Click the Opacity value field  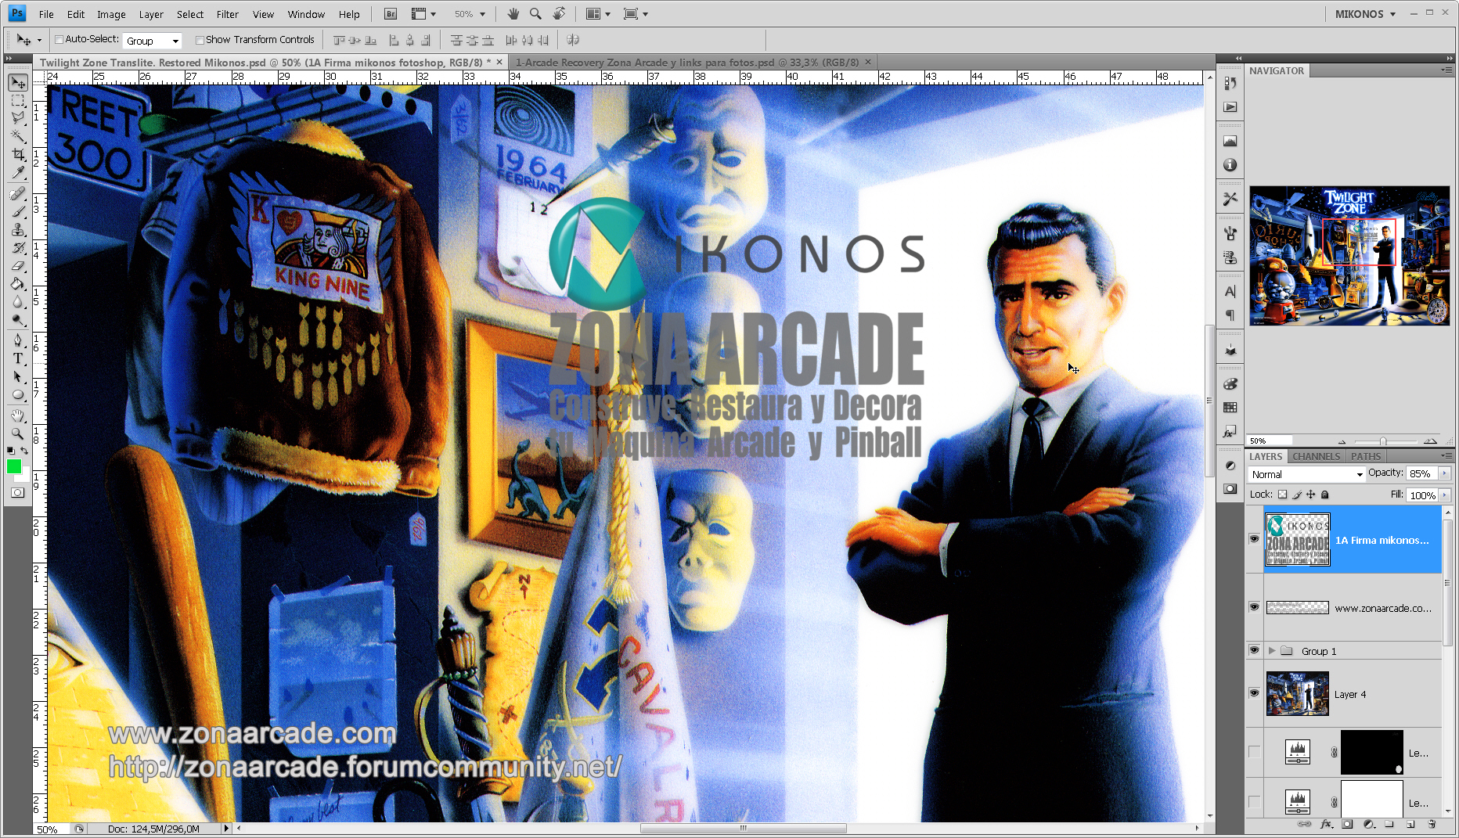click(x=1421, y=473)
